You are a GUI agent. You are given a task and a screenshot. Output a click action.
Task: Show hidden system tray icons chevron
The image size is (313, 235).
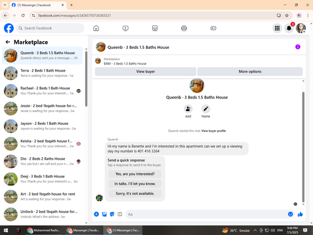[255, 230]
